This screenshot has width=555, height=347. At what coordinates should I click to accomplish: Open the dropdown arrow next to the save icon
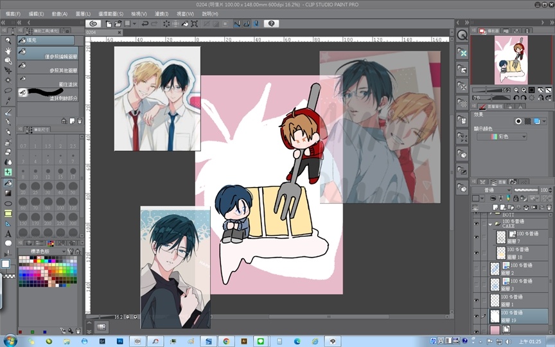(x=134, y=24)
